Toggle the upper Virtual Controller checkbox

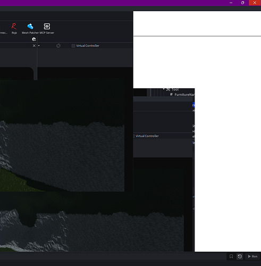click(73, 46)
